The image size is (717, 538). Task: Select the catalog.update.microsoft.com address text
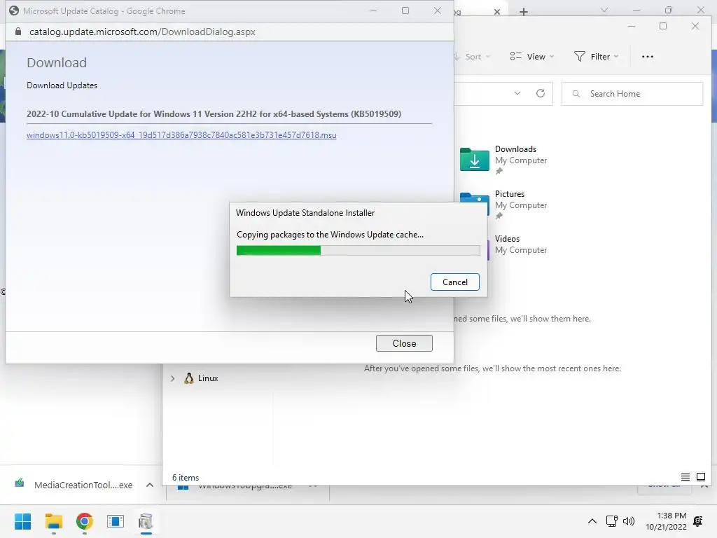pyautogui.click(x=142, y=32)
